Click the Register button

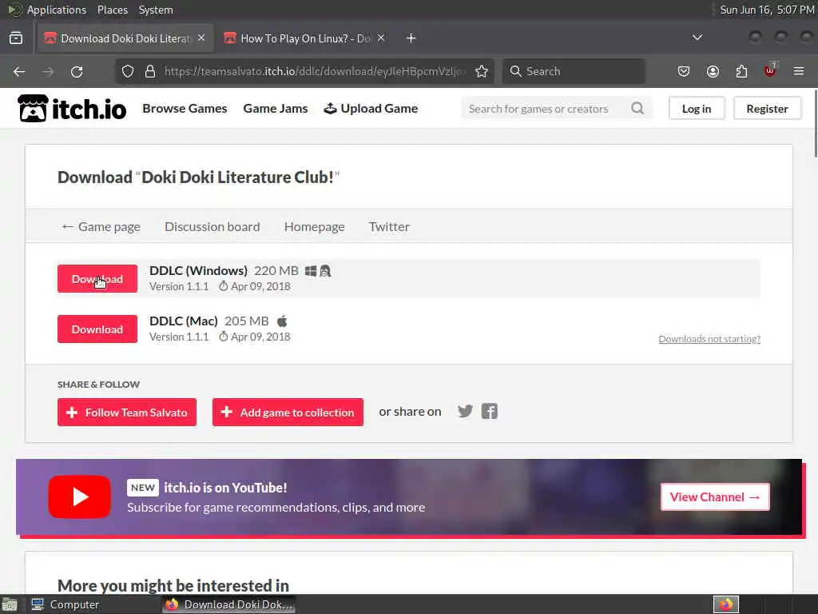[x=767, y=109]
